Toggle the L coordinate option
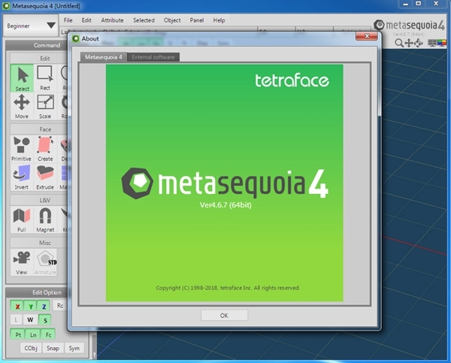This screenshot has height=363, width=451. click(16, 320)
